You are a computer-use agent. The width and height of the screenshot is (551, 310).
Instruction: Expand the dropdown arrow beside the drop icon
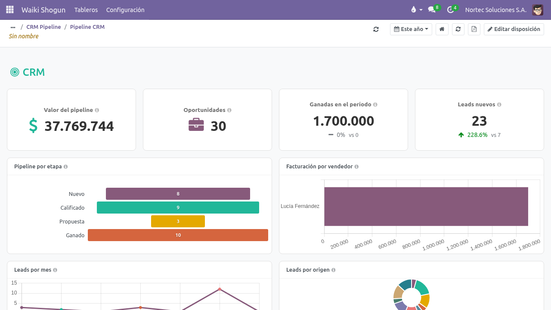pyautogui.click(x=421, y=9)
